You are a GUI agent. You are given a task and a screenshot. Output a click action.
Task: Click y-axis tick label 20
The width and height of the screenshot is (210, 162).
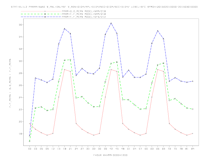click(20, 122)
